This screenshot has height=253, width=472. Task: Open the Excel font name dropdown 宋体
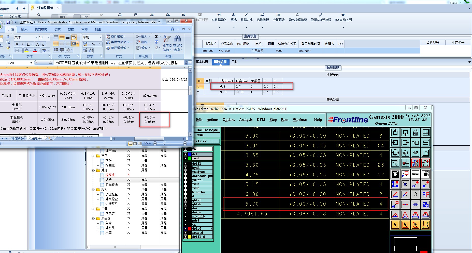click(x=36, y=37)
